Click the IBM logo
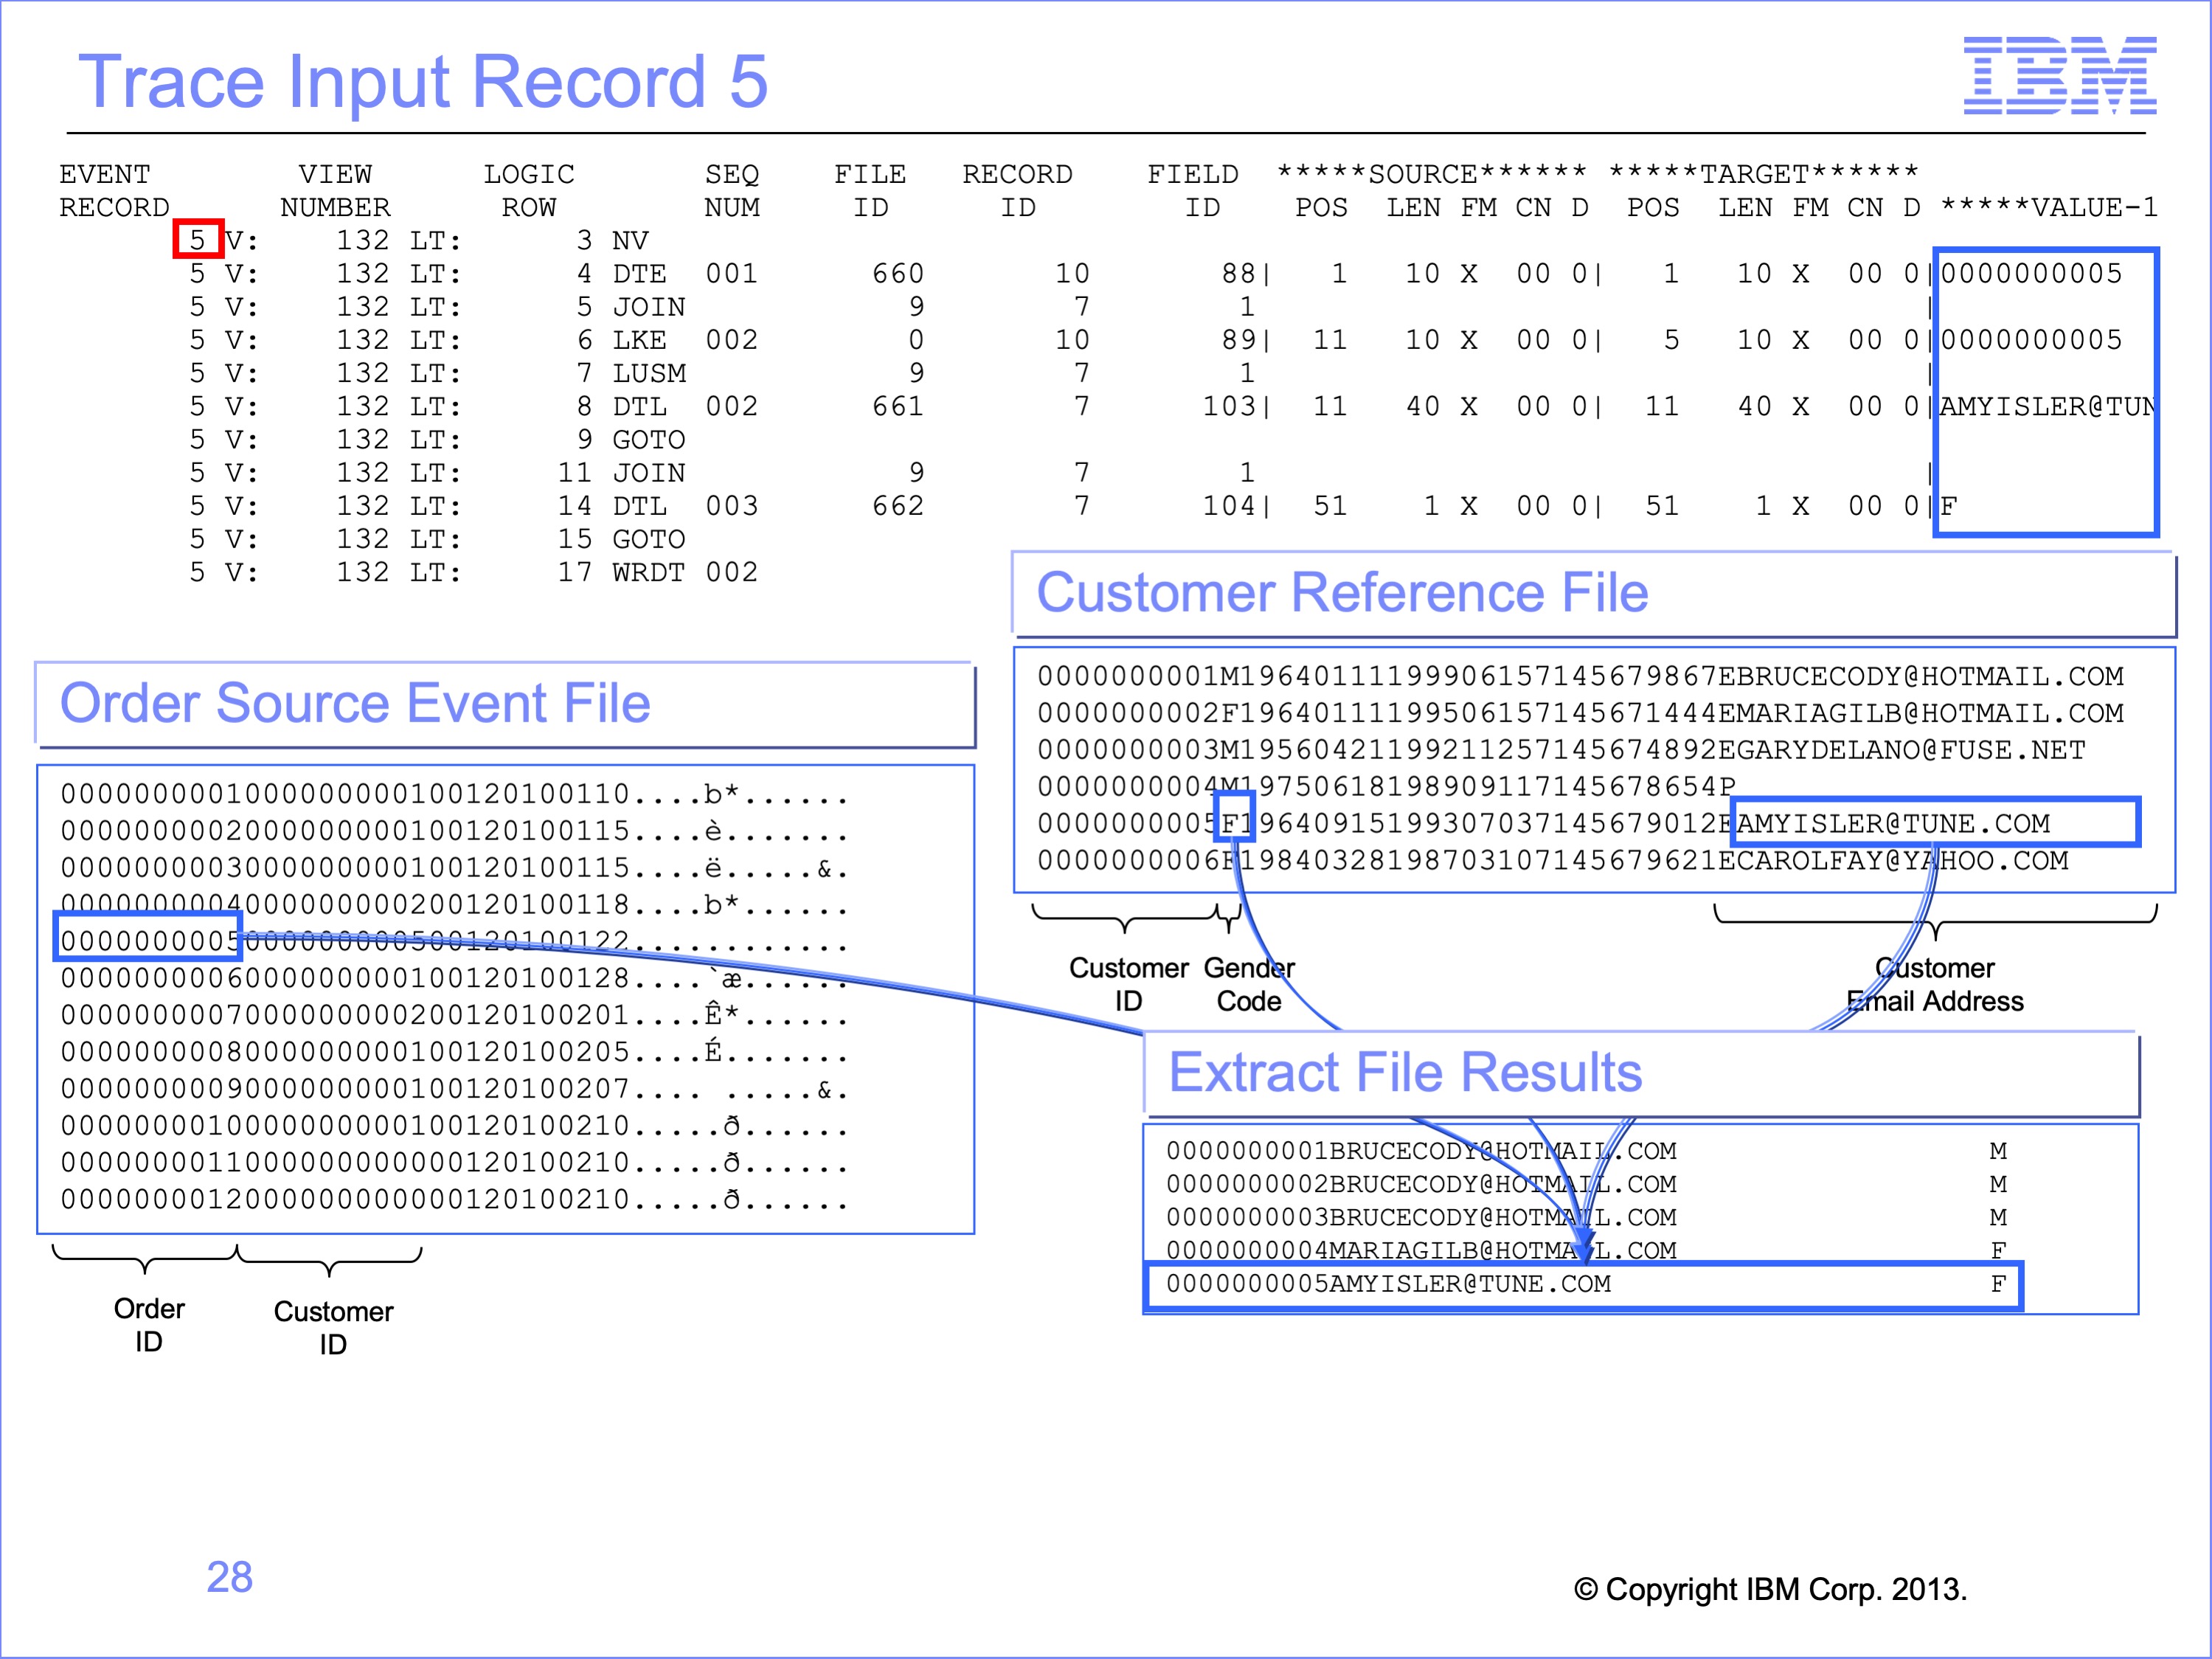This screenshot has width=2212, height=1659. pyautogui.click(x=2059, y=75)
